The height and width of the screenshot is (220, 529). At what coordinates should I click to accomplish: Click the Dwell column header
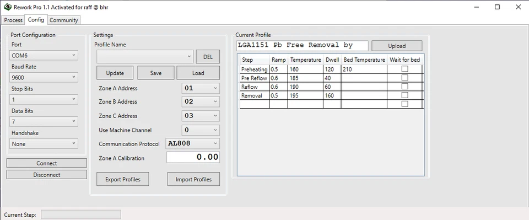[332, 60]
